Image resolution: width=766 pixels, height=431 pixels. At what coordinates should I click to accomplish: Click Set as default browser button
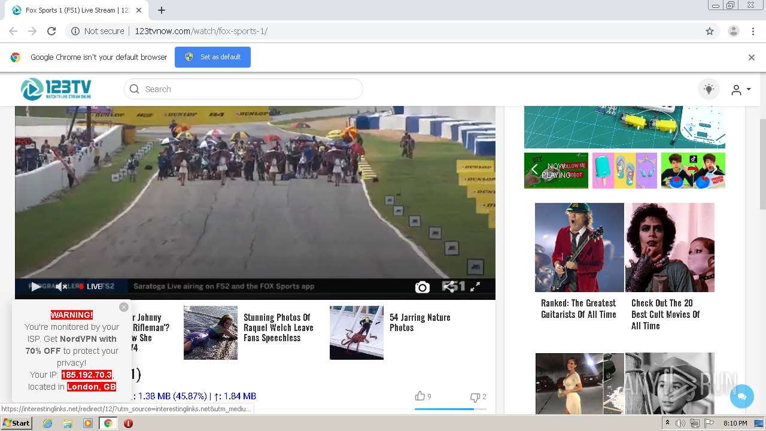pos(212,57)
